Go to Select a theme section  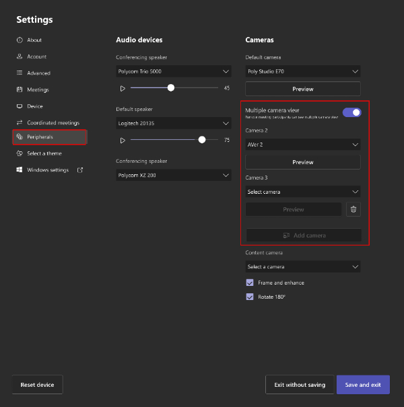(44, 153)
